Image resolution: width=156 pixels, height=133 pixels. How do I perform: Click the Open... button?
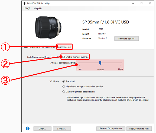point(42,129)
